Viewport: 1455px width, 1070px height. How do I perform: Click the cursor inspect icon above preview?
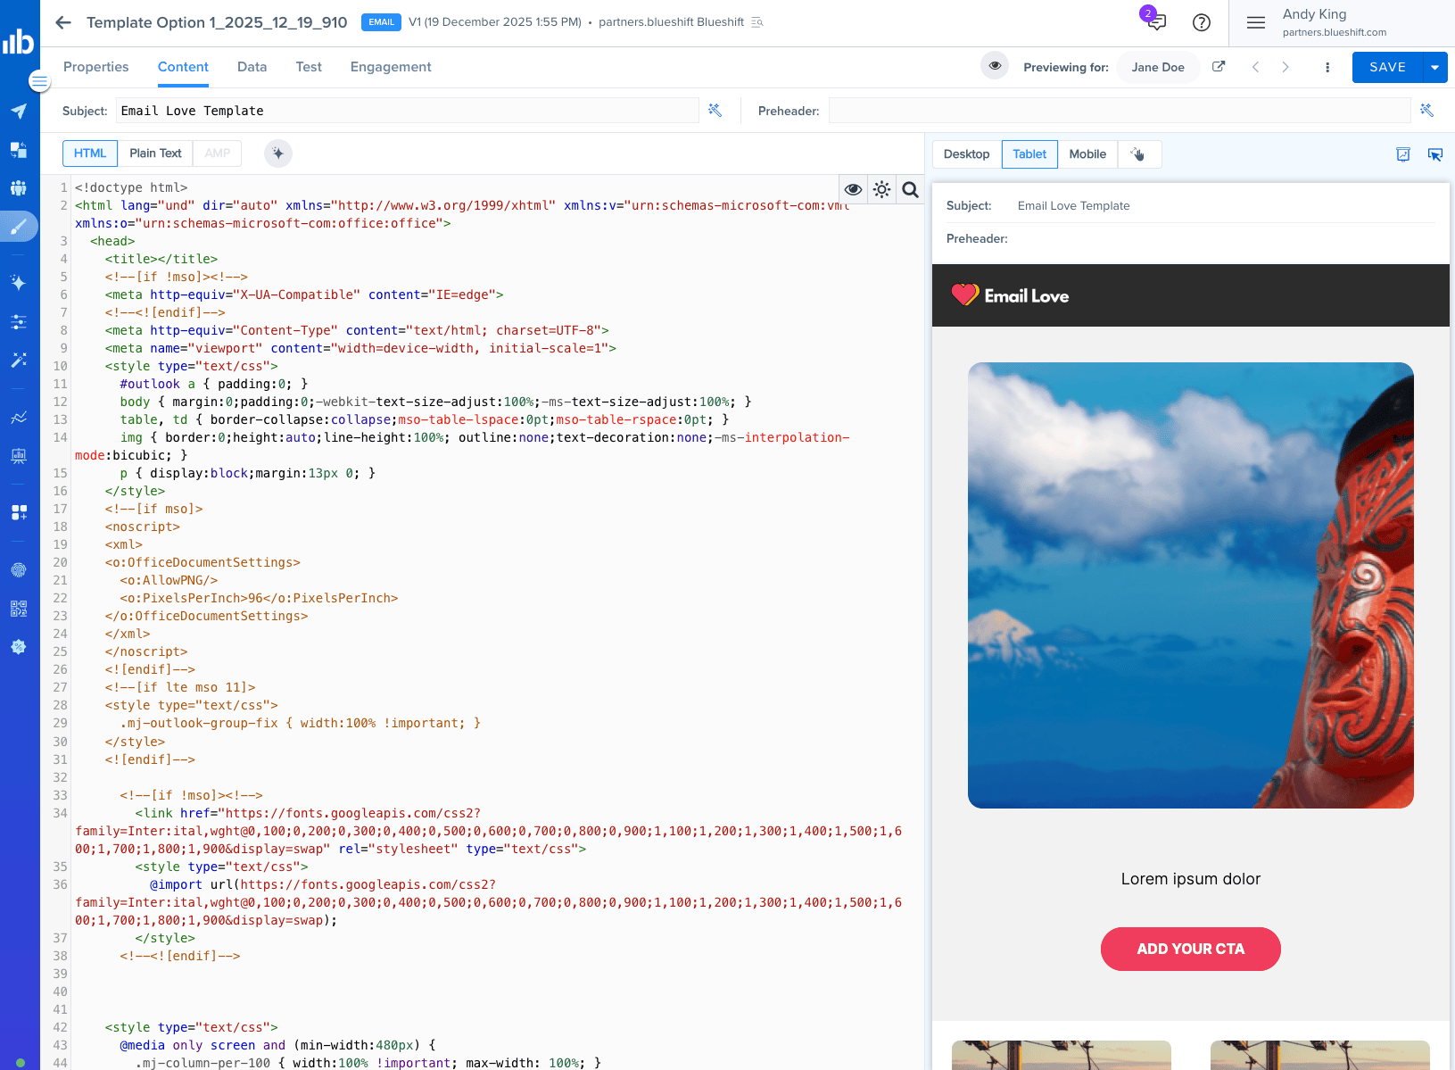pos(1435,154)
